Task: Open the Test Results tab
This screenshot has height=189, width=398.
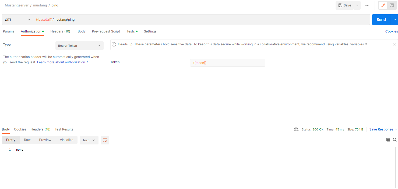Action: pyautogui.click(x=64, y=129)
